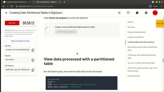The width and height of the screenshot is (164, 92).
Task: Click the extension icon in window title bar
Action: pos(153,2)
